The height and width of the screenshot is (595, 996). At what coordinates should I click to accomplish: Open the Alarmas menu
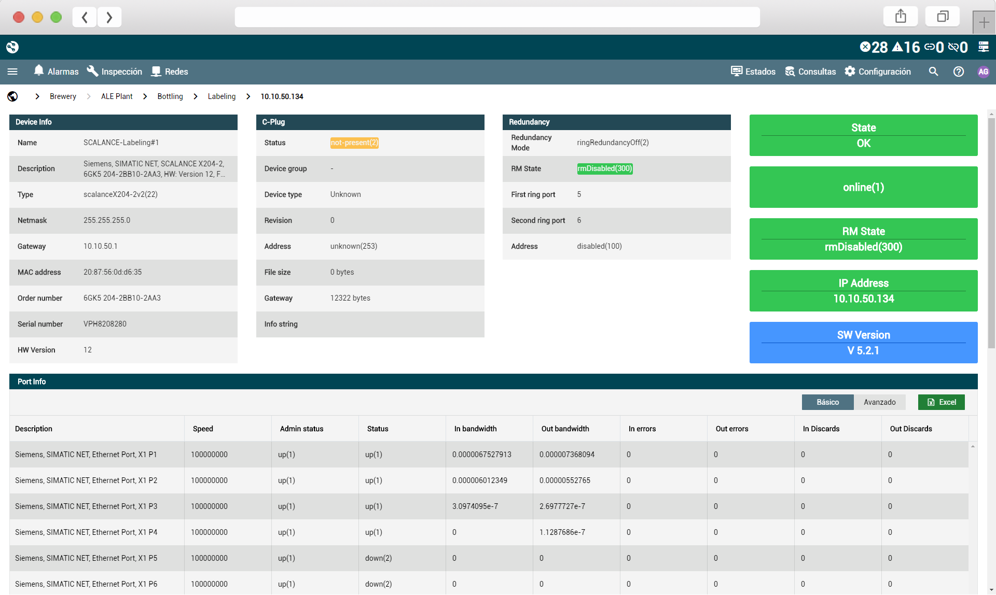tap(56, 72)
